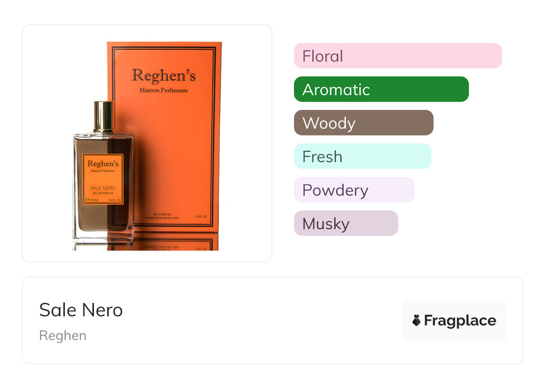Open the Sale Nero perfume title
Screen dimensions: 545x386
pos(81,310)
